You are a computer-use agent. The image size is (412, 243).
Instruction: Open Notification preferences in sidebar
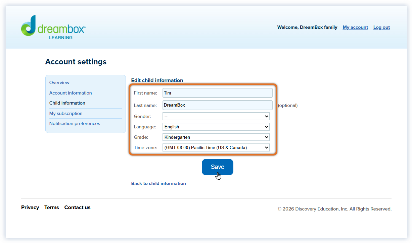pos(75,123)
